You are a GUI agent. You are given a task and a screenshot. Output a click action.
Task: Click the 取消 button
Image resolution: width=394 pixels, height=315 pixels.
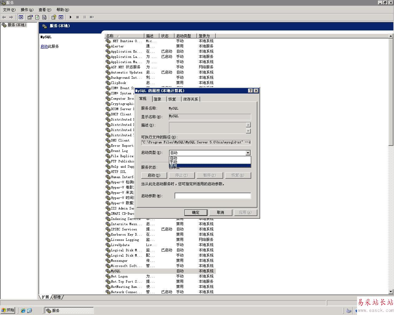(220, 213)
